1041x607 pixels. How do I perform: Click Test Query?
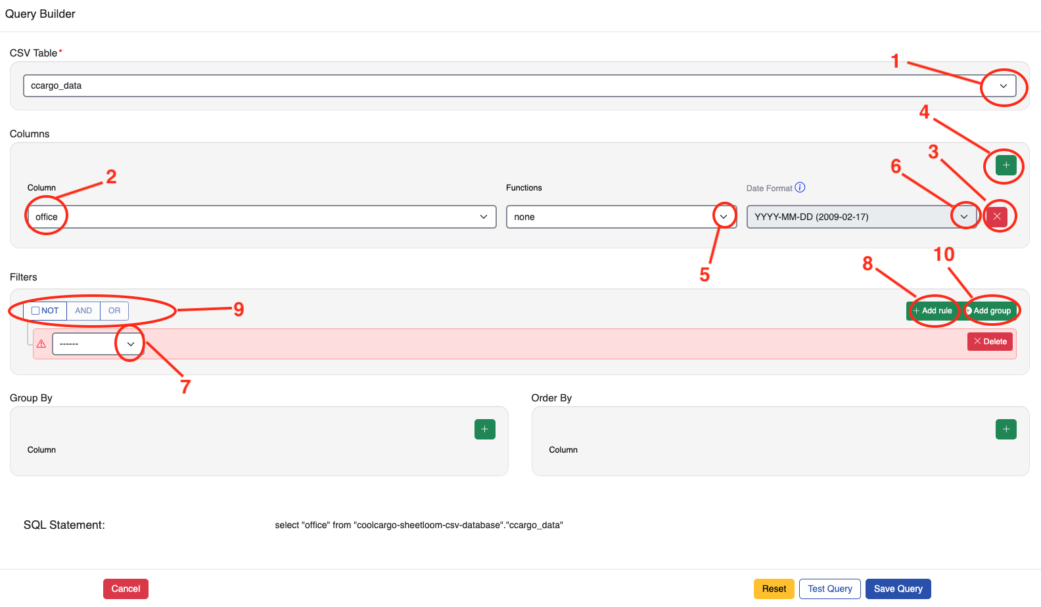pos(830,589)
